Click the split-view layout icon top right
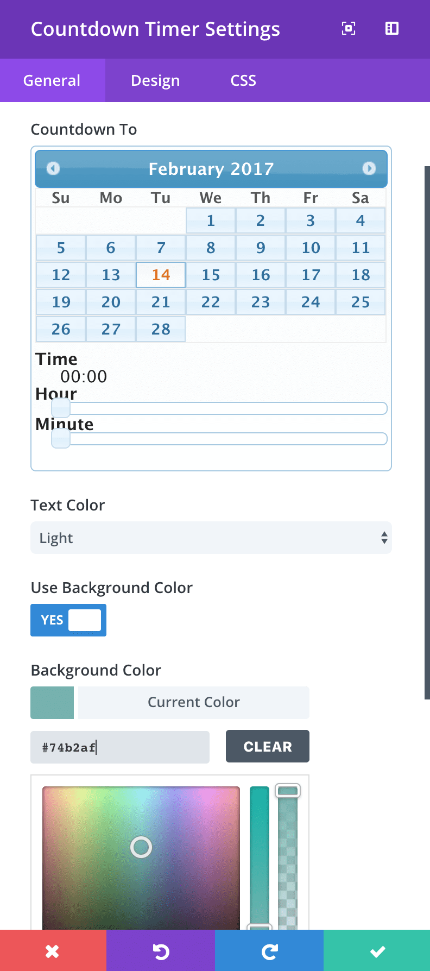The height and width of the screenshot is (971, 430). pos(391,29)
